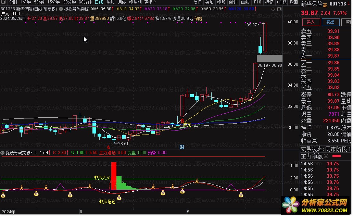Click the MA5: 35.80 label

coord(101,9)
